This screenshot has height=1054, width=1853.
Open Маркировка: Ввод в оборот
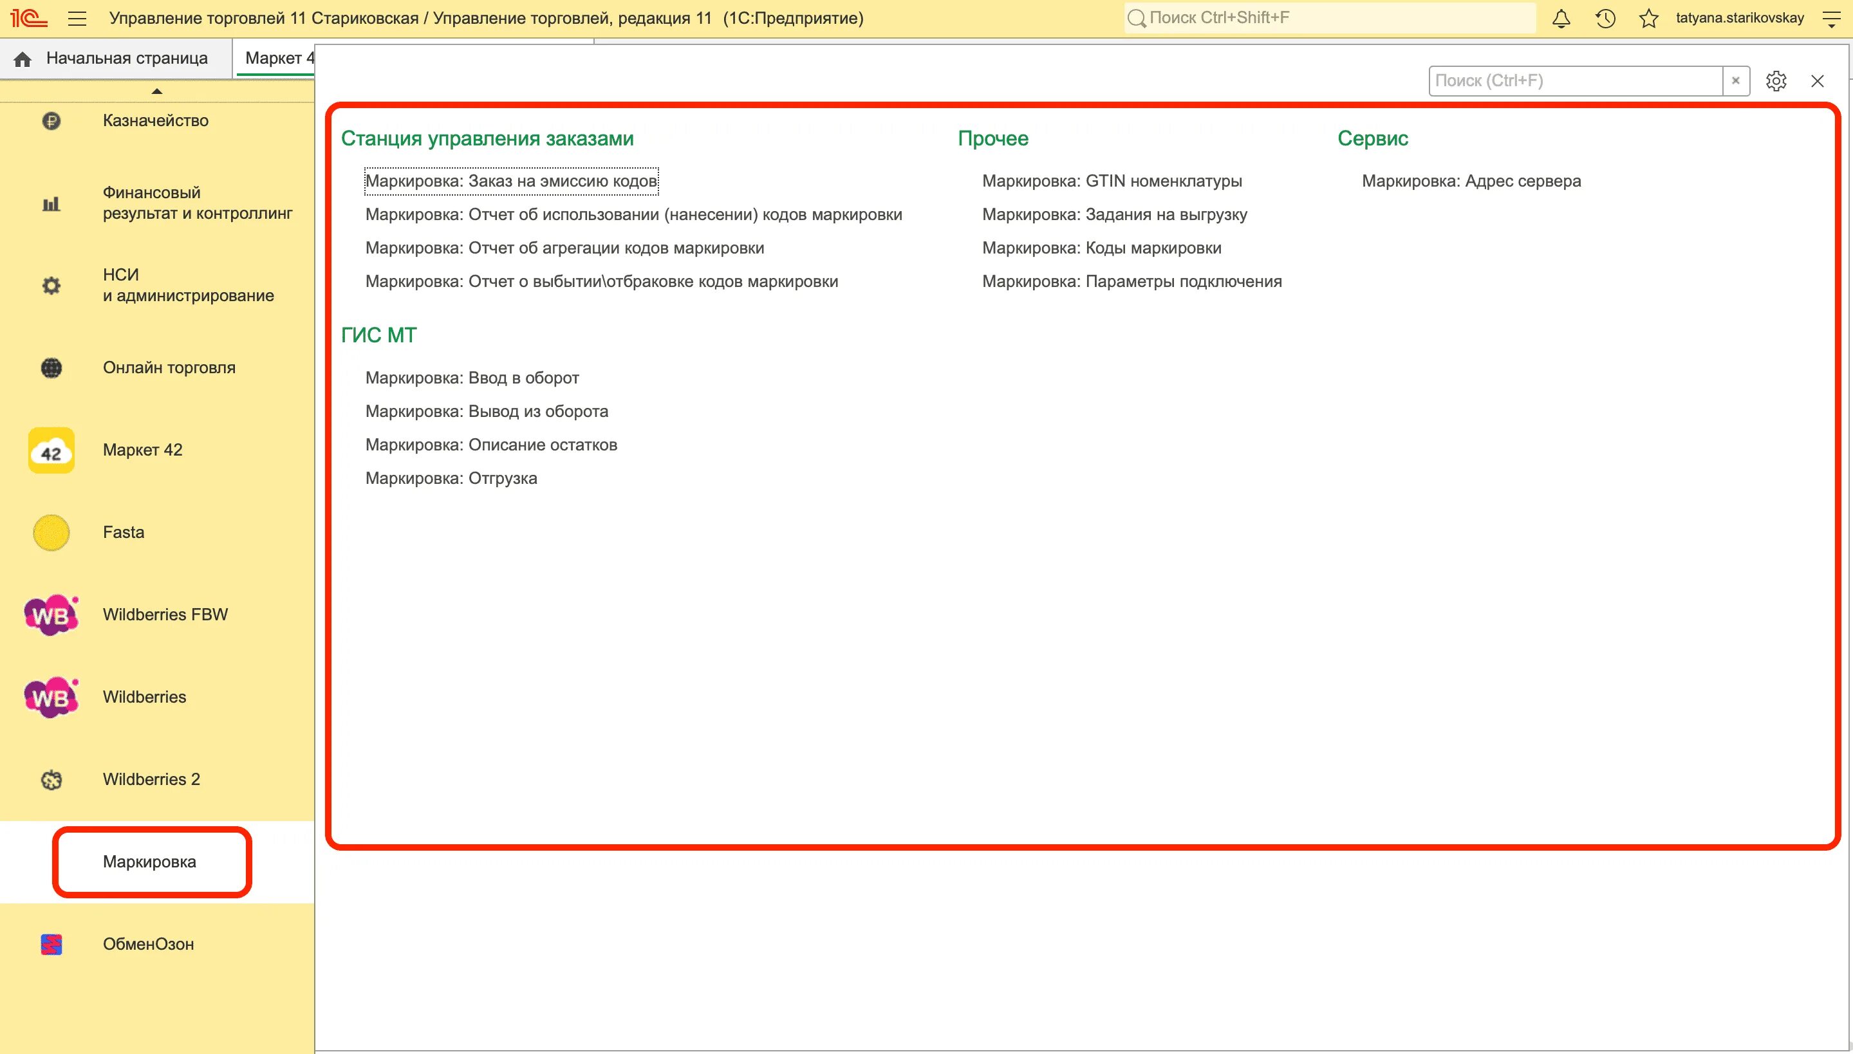coord(472,378)
